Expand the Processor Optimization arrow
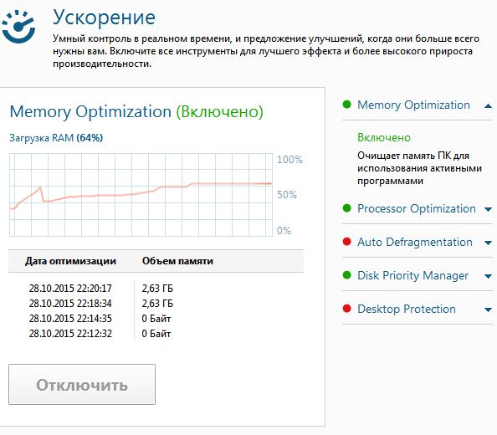Viewport: 497px width, 435px height. coord(488,209)
